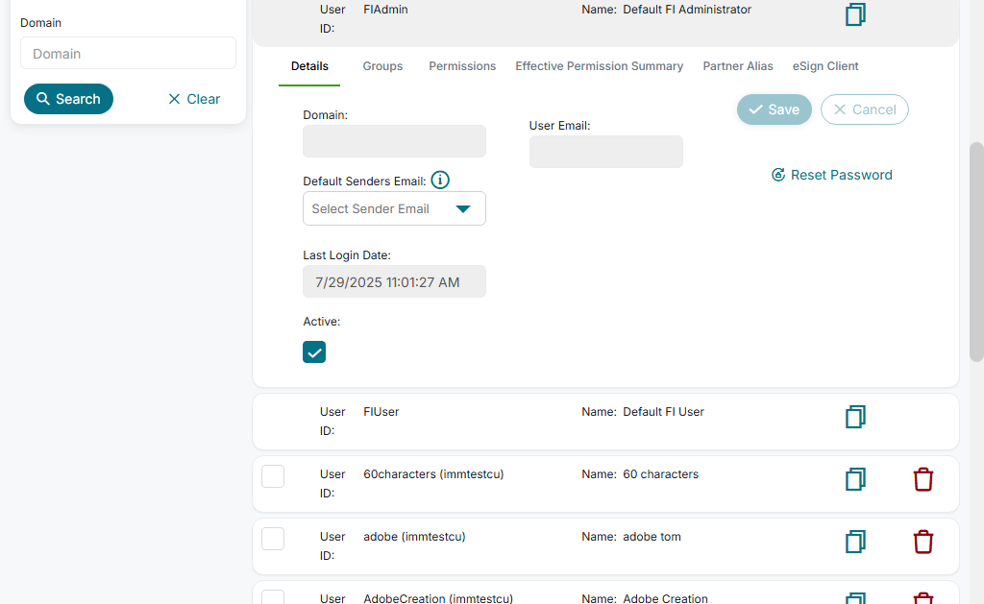Focus the Domain search input field
The height and width of the screenshot is (604, 984).
(128, 54)
